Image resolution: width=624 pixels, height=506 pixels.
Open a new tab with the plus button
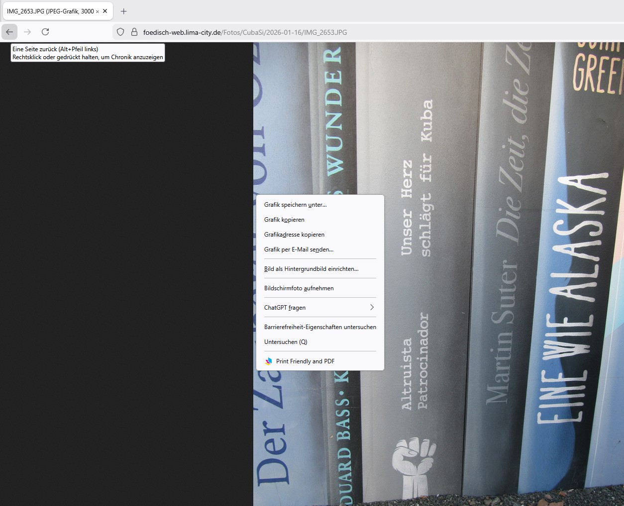pyautogui.click(x=124, y=11)
